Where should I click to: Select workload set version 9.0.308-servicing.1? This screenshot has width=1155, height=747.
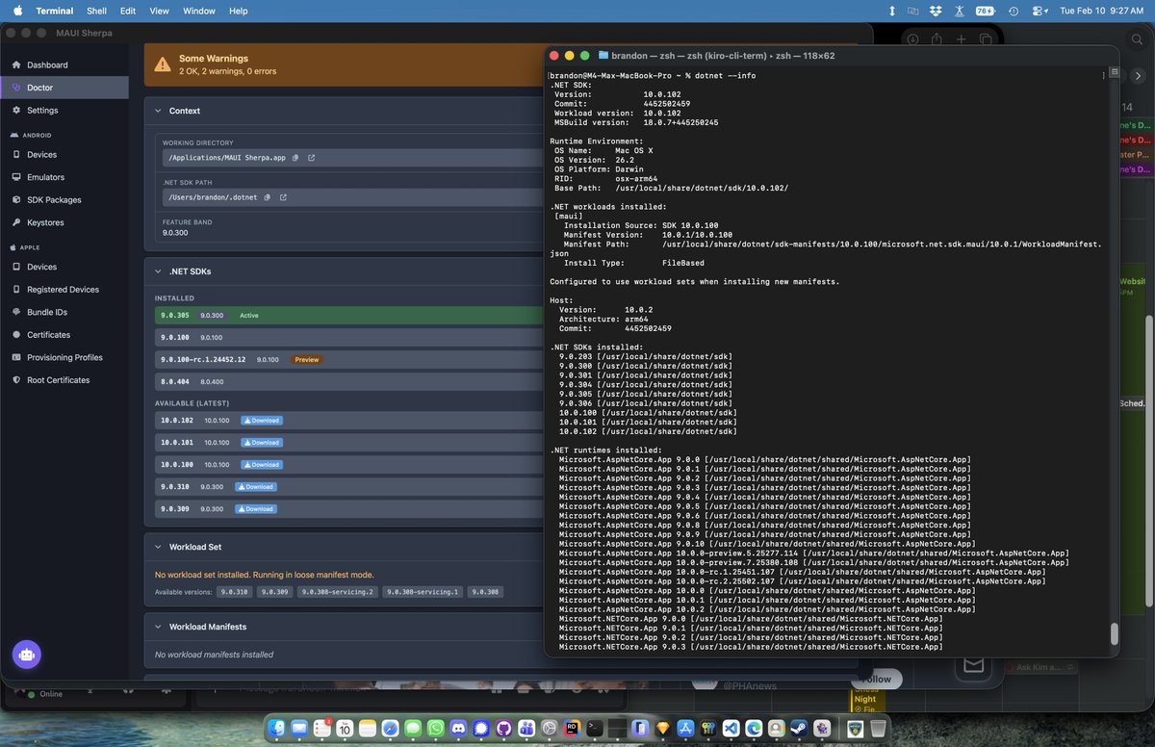pyautogui.click(x=423, y=592)
